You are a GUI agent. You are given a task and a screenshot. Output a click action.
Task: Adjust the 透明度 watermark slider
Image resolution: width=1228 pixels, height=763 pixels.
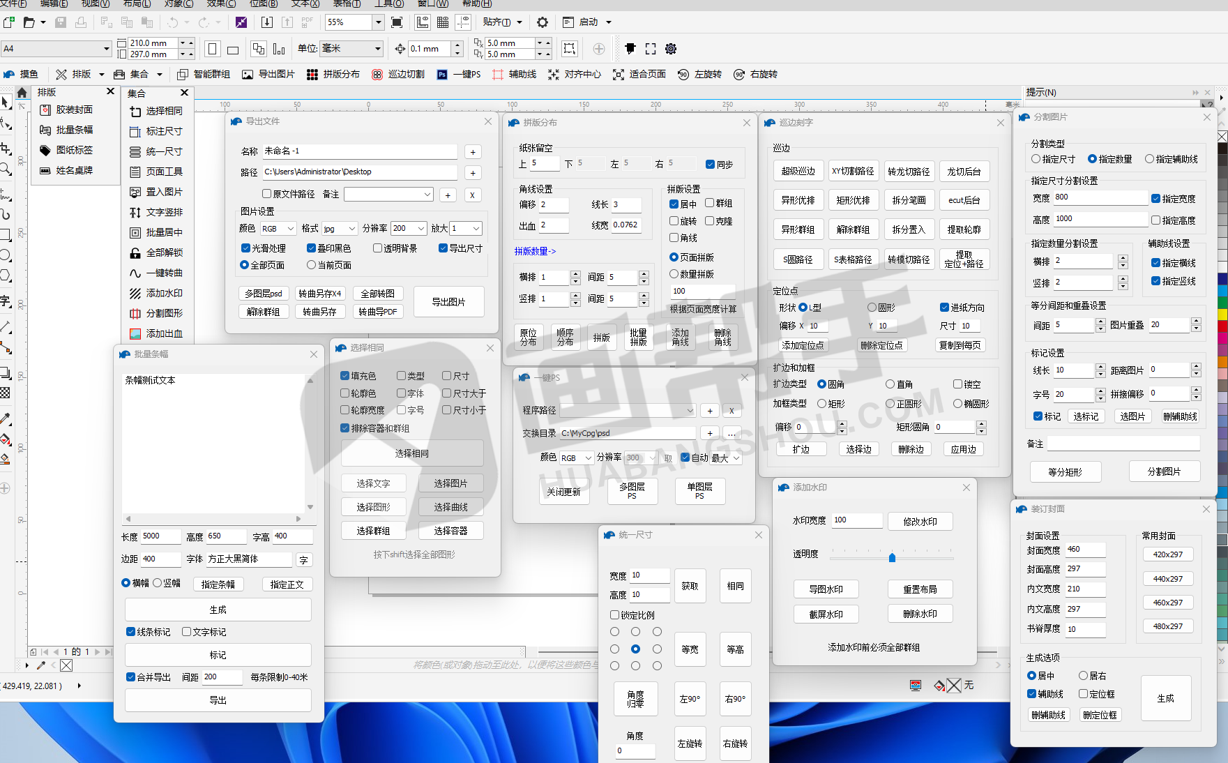pyautogui.click(x=892, y=557)
